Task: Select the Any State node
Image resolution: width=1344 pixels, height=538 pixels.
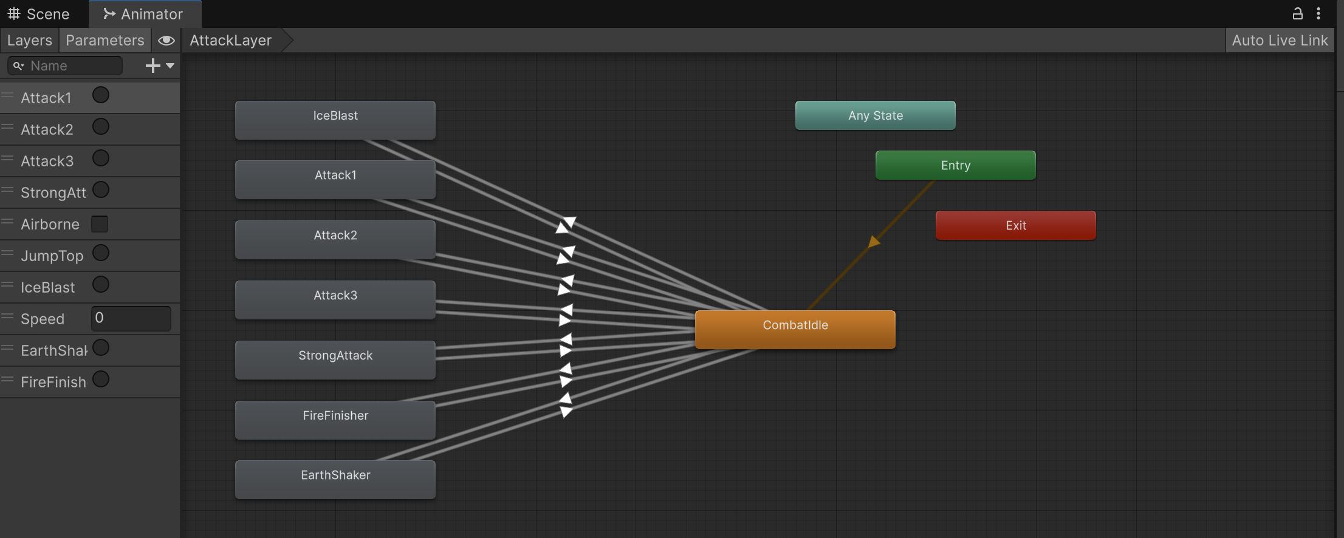Action: [875, 115]
